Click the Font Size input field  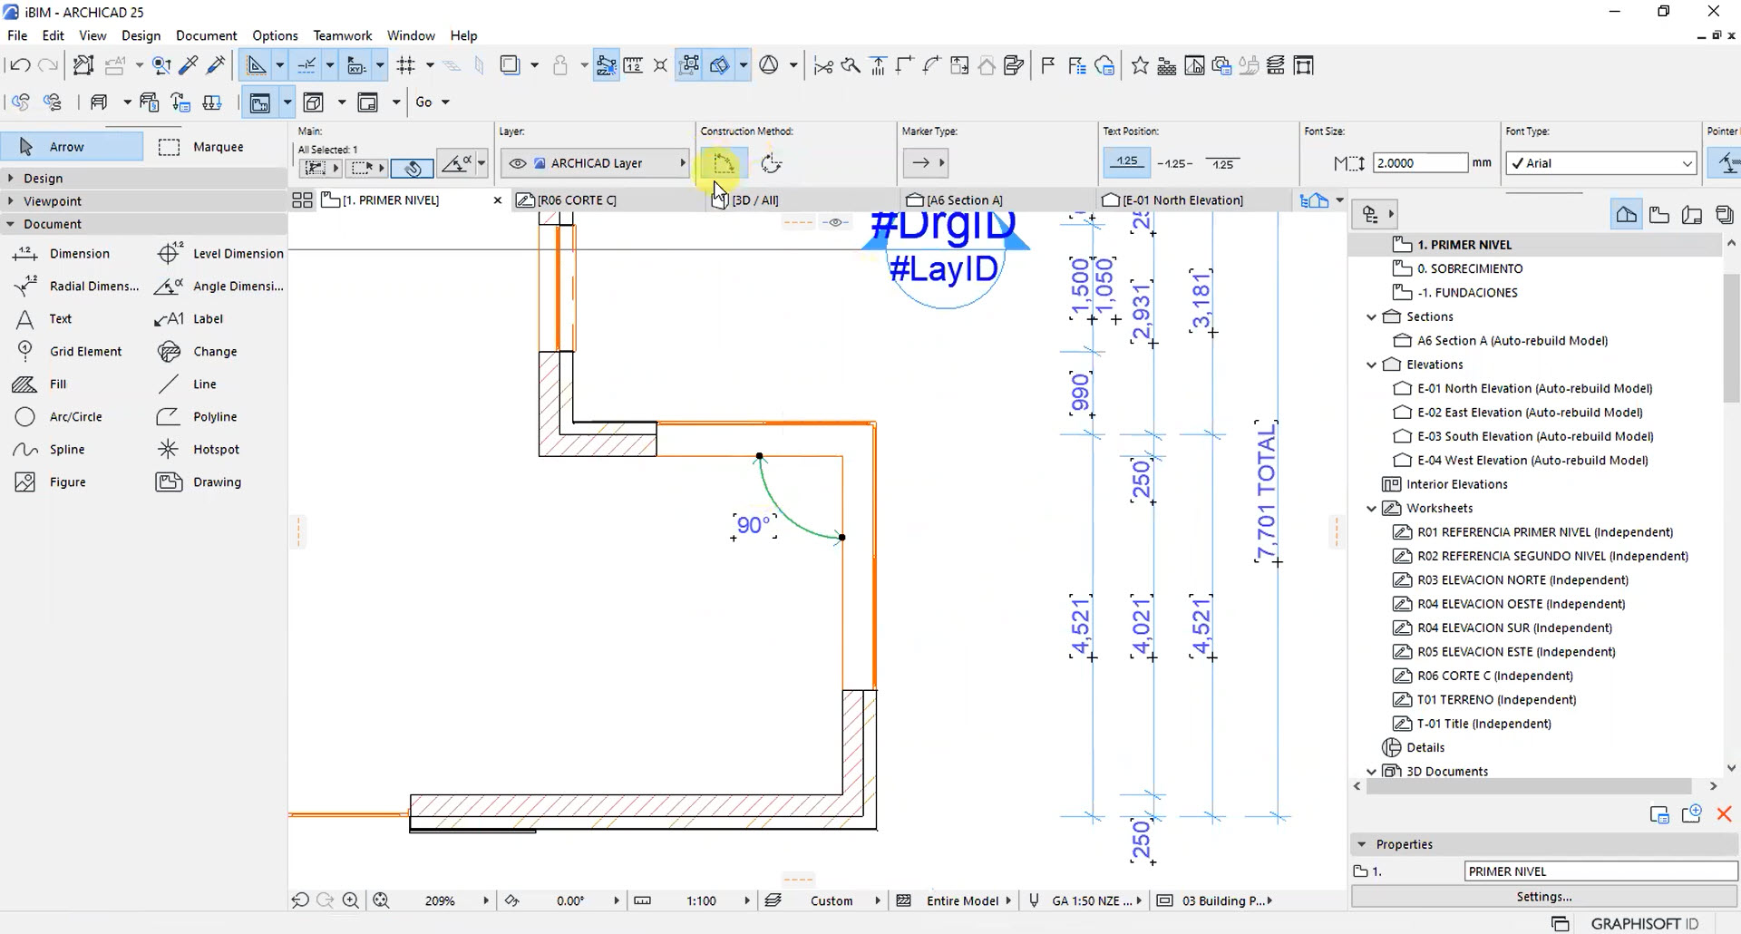point(1418,162)
